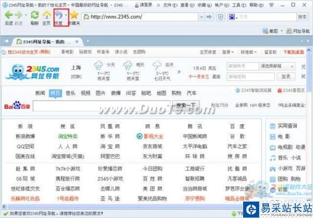This screenshot has height=218, width=313.
Task: Select the 视频 search tab
Action: tap(86, 93)
